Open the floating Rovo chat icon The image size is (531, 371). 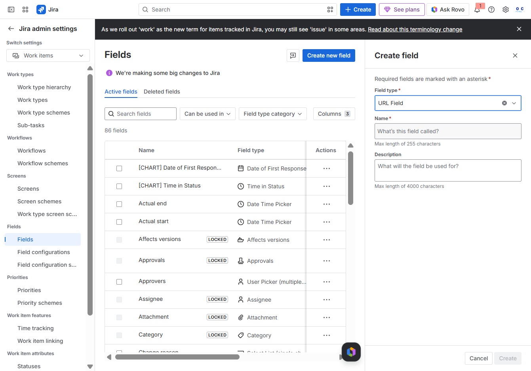(351, 352)
